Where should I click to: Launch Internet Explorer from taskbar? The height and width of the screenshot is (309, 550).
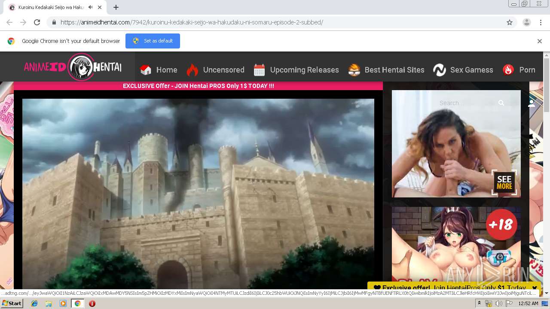point(34,303)
